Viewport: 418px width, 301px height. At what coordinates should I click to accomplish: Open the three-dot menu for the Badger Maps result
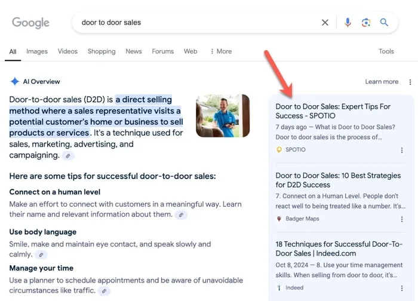tap(402, 219)
